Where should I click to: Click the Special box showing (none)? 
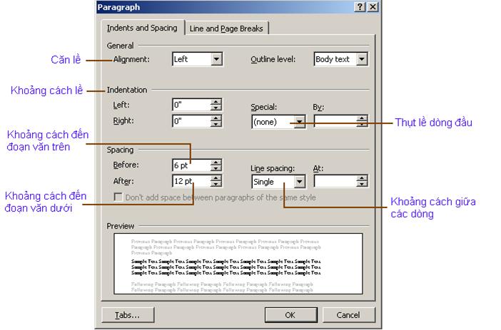point(278,122)
